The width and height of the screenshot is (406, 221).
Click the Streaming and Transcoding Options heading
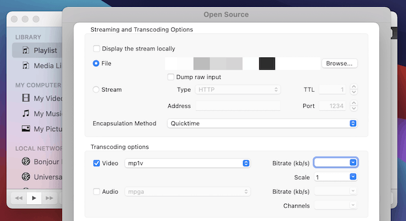pyautogui.click(x=142, y=30)
